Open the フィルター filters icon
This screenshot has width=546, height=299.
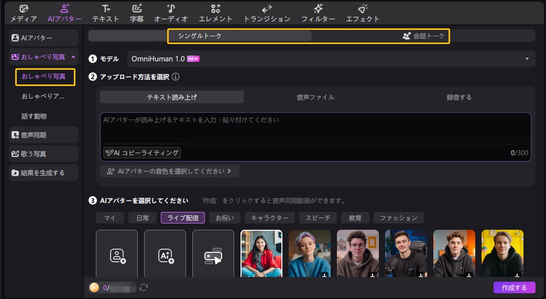[318, 9]
